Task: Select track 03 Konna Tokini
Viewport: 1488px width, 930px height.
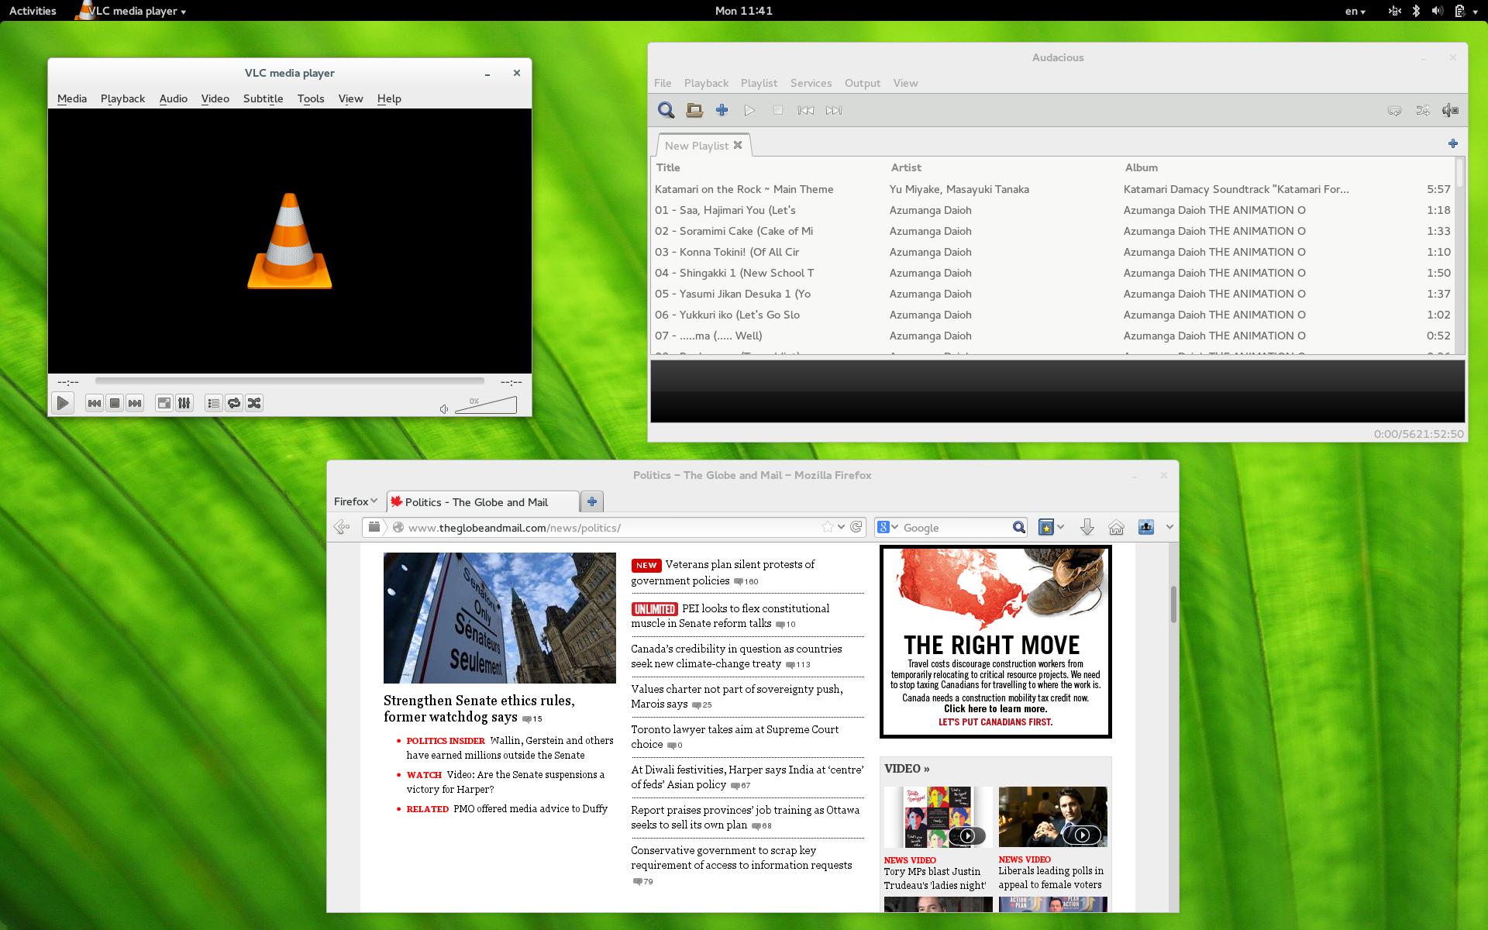Action: (x=1052, y=252)
